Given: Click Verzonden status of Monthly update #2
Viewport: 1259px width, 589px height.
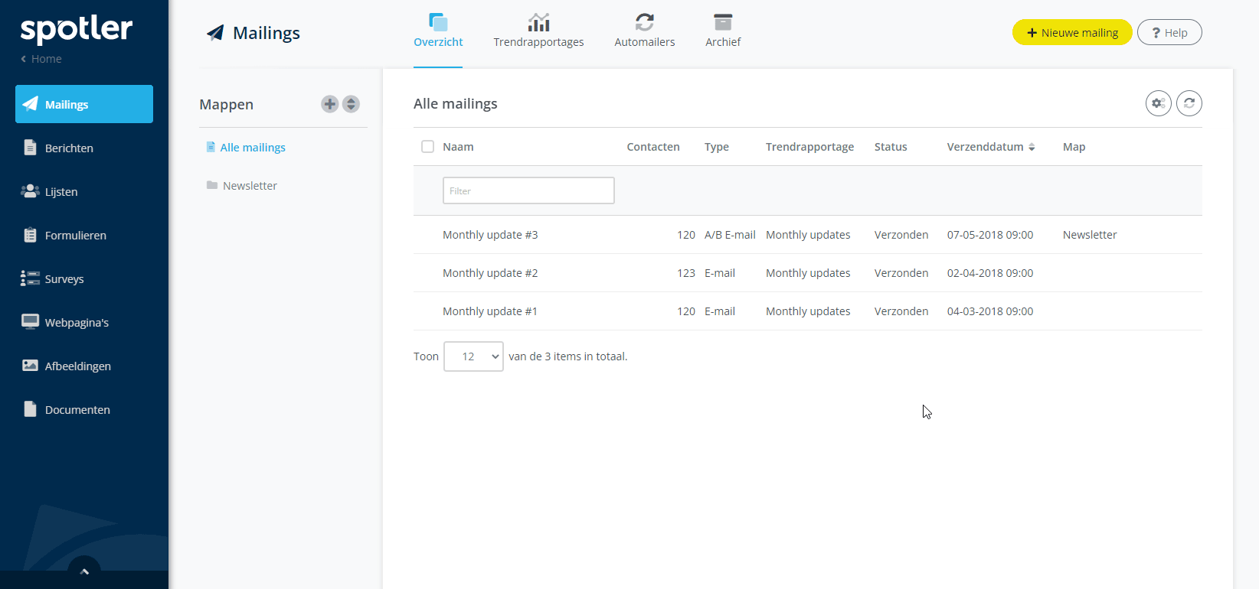Looking at the screenshot, I should pyautogui.click(x=901, y=273).
